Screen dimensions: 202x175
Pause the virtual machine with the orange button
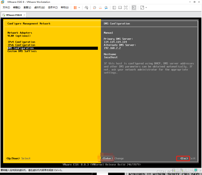[x=75, y=8]
